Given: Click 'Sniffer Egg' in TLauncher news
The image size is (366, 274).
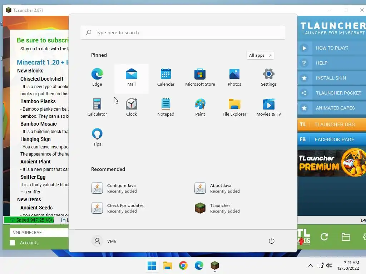Looking at the screenshot, I should coord(33,177).
